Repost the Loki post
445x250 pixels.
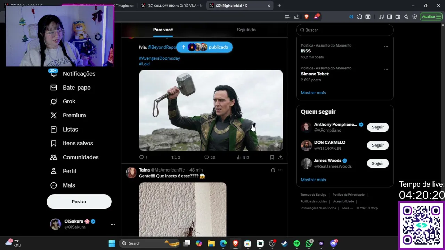point(176,157)
